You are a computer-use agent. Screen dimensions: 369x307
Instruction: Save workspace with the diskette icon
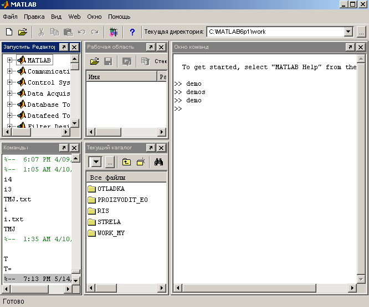pyautogui.click(x=108, y=61)
